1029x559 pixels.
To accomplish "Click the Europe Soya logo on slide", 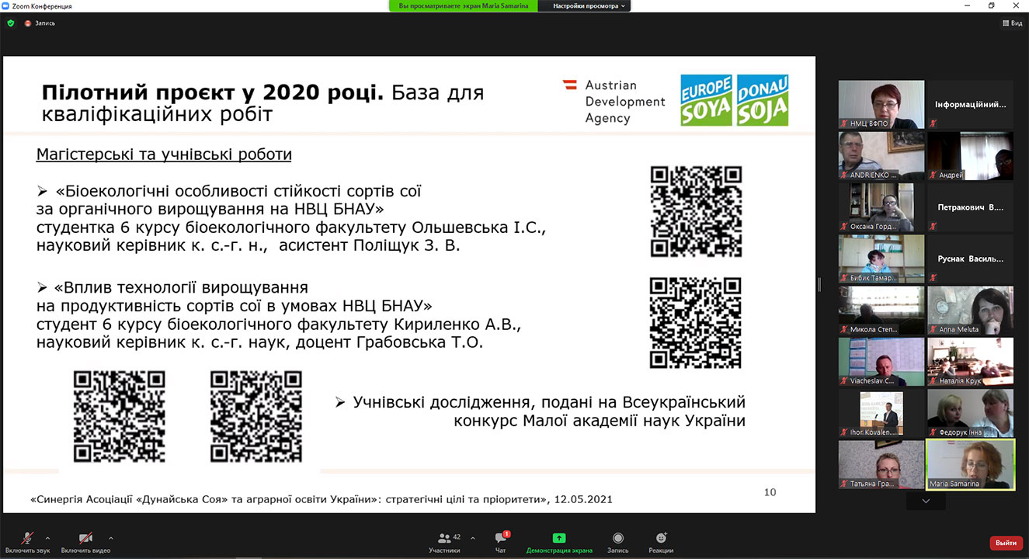I will (x=706, y=100).
